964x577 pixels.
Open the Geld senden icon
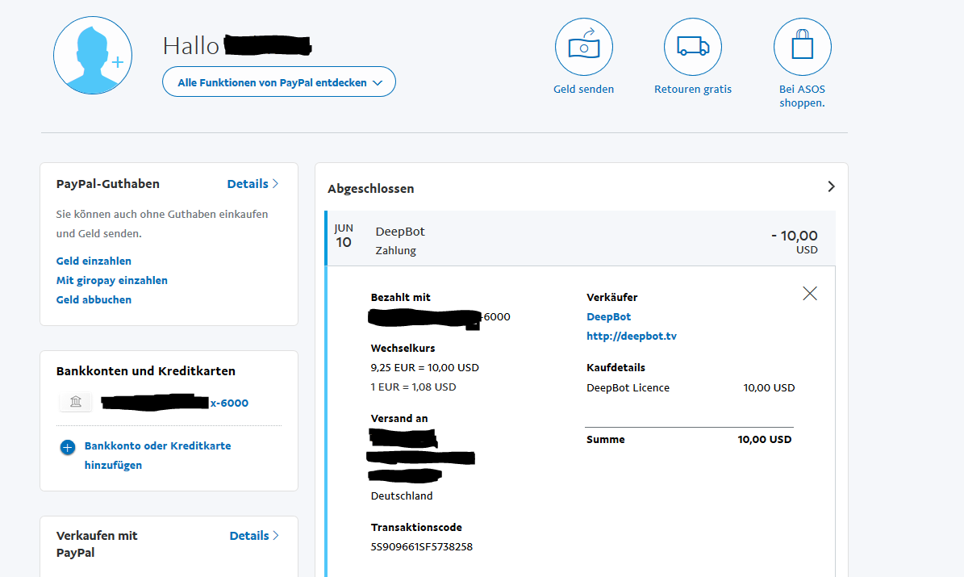(x=583, y=47)
